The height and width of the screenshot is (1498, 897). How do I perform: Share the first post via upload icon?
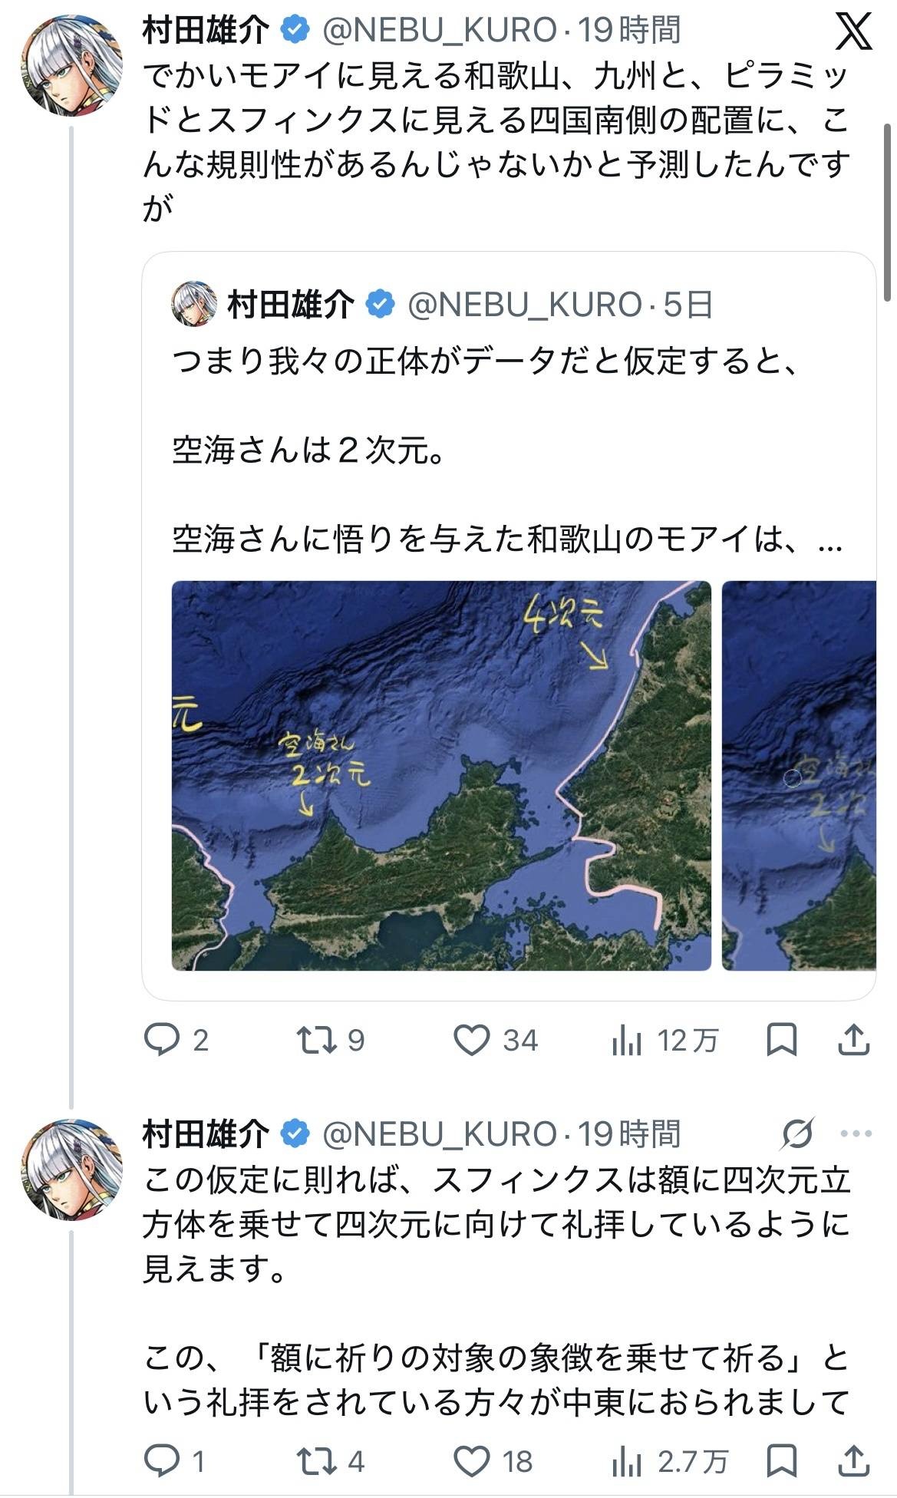pos(852,1040)
